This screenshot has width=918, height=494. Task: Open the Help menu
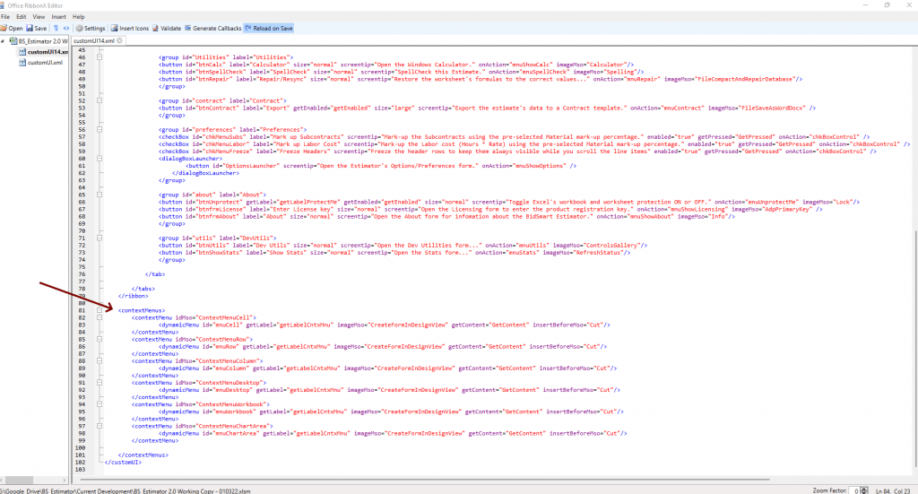click(79, 17)
